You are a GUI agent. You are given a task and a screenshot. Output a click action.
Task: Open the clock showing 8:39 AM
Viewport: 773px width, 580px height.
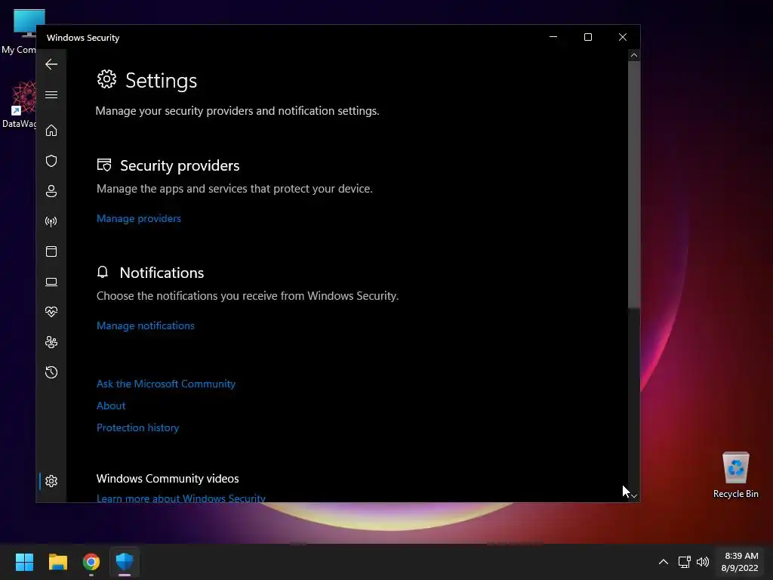pos(740,562)
